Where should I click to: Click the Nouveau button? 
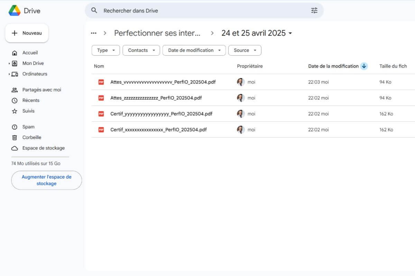[27, 33]
